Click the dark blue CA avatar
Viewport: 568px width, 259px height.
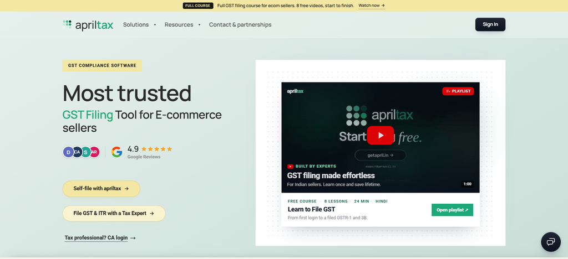[77, 152]
